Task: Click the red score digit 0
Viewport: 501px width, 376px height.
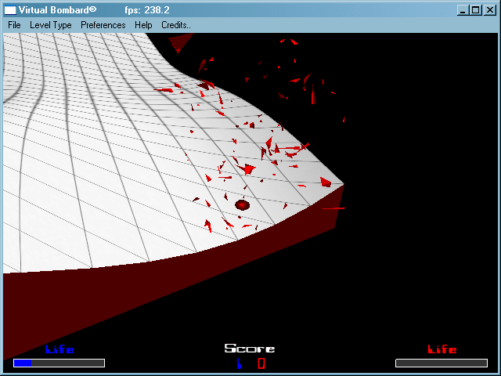Action: pyautogui.click(x=261, y=363)
